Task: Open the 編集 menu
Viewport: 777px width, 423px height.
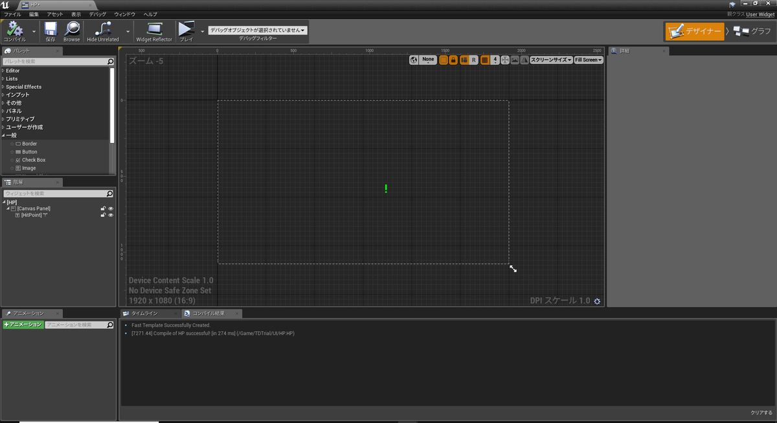Action: (34, 14)
